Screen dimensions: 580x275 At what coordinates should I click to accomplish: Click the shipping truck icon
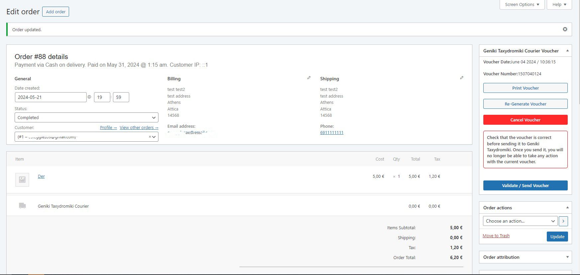22,206
